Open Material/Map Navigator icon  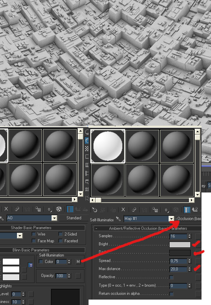point(87,198)
